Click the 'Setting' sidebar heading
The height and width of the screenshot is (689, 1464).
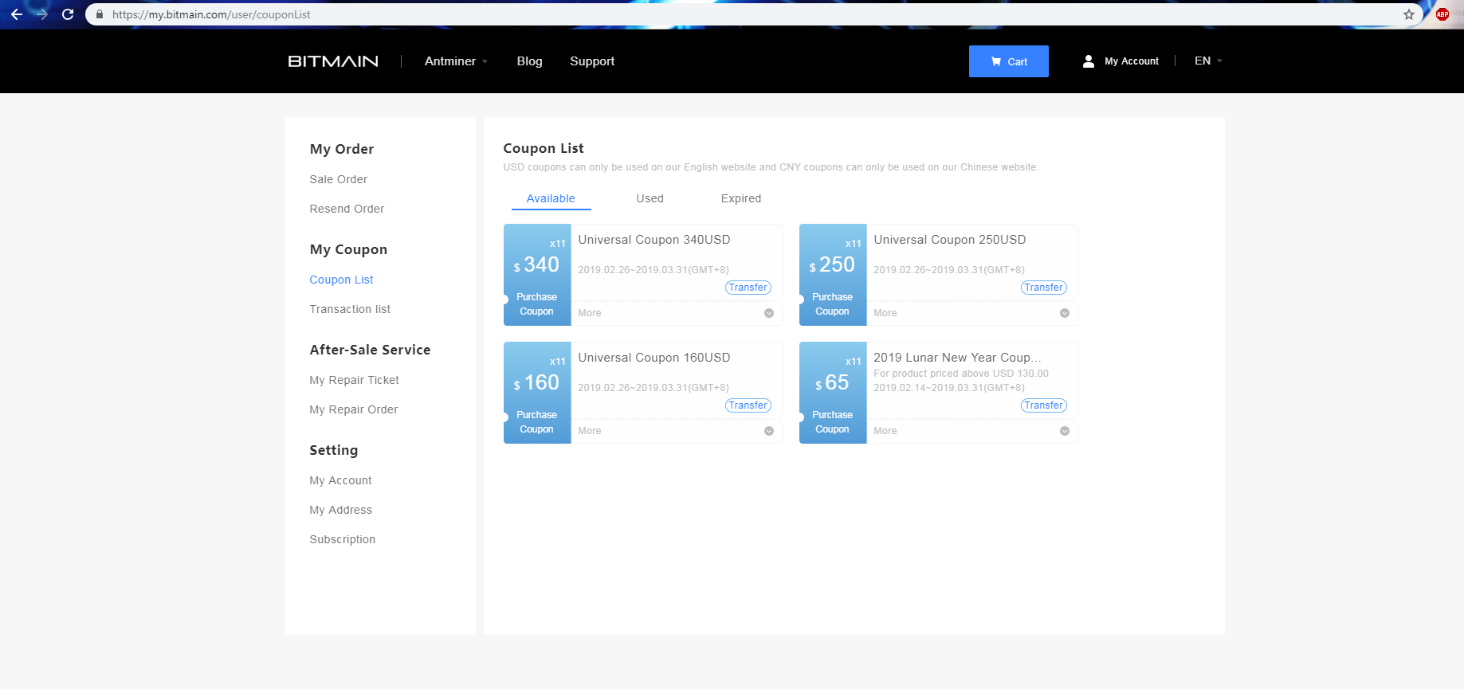(334, 450)
